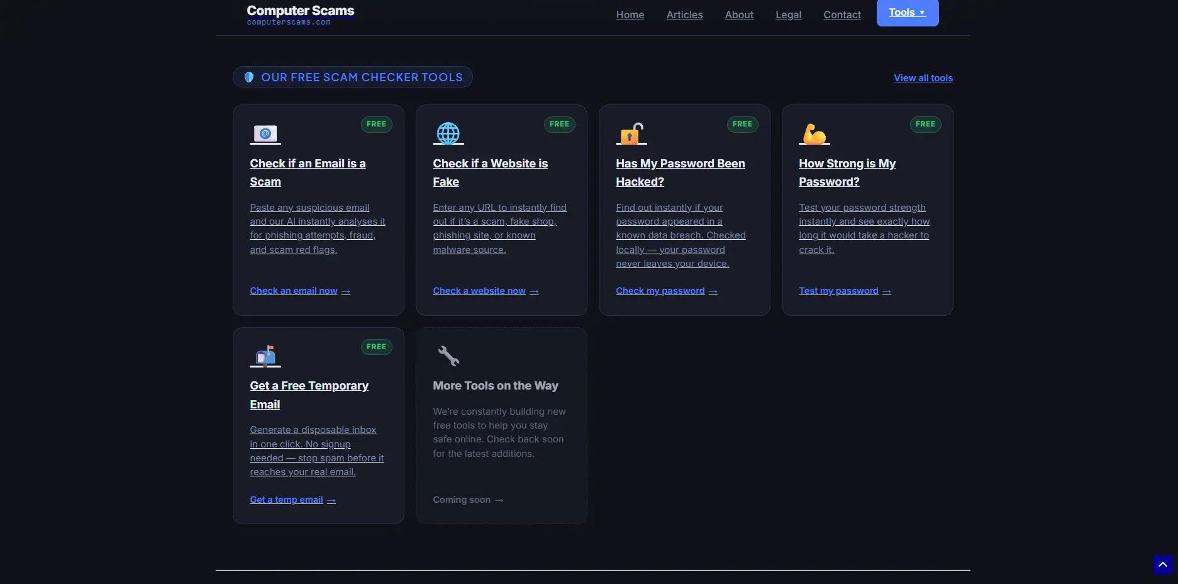Click FREE badge on temporary email card
This screenshot has height=584, width=1178.
[376, 347]
